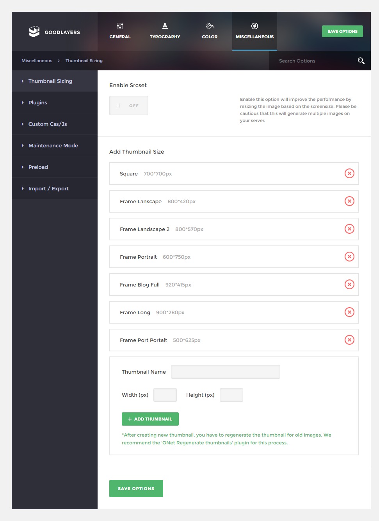
Task: Click the Width (px) input box
Action: pyautogui.click(x=165, y=395)
